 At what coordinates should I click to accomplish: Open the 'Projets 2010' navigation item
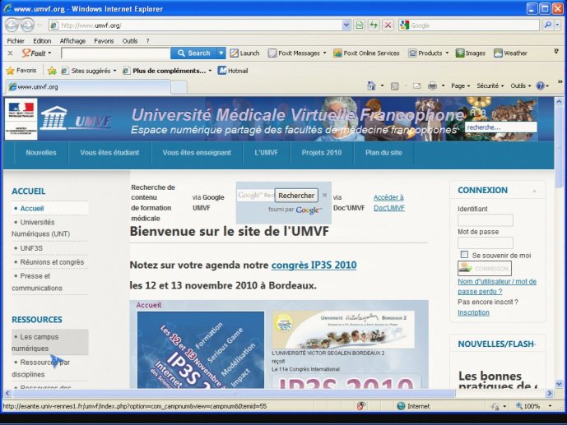[322, 153]
